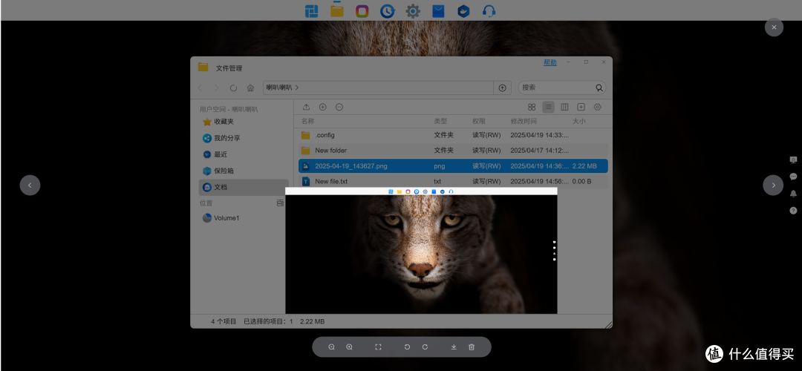Open File Manager folder icon in the top dock
Screen dimensions: 802x371
[x=337, y=10]
